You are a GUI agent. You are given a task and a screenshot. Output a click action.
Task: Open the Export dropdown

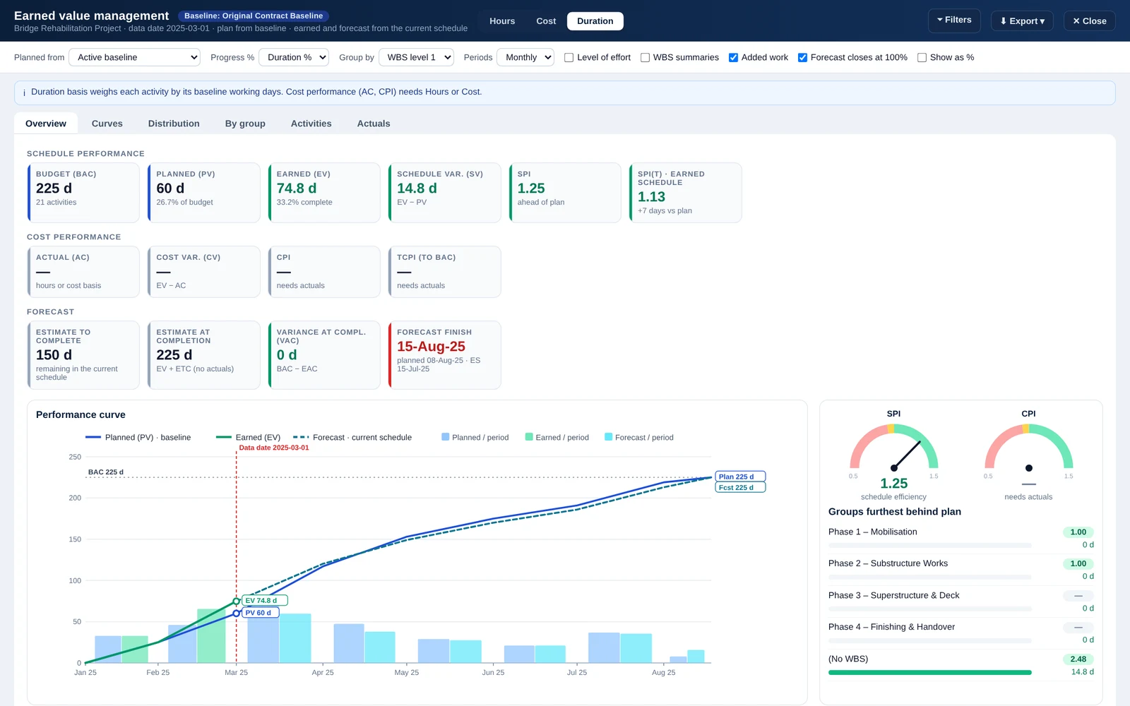tap(1022, 21)
